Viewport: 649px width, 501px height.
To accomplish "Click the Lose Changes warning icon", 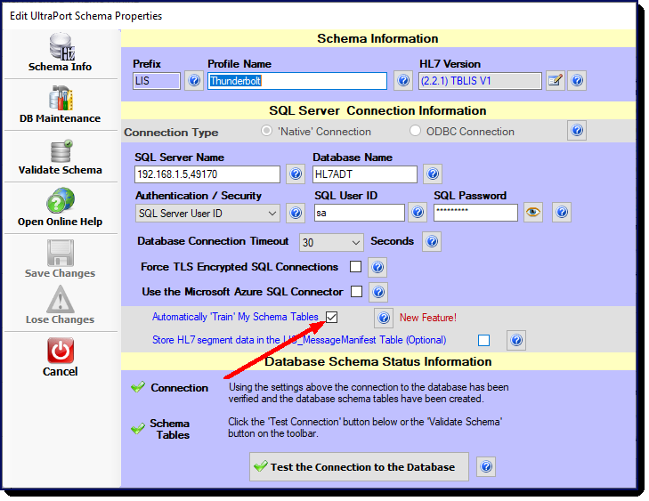I will click(61, 299).
